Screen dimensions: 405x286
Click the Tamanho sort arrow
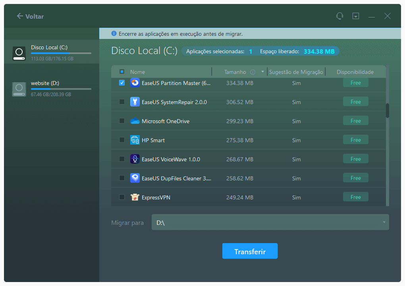262,72
